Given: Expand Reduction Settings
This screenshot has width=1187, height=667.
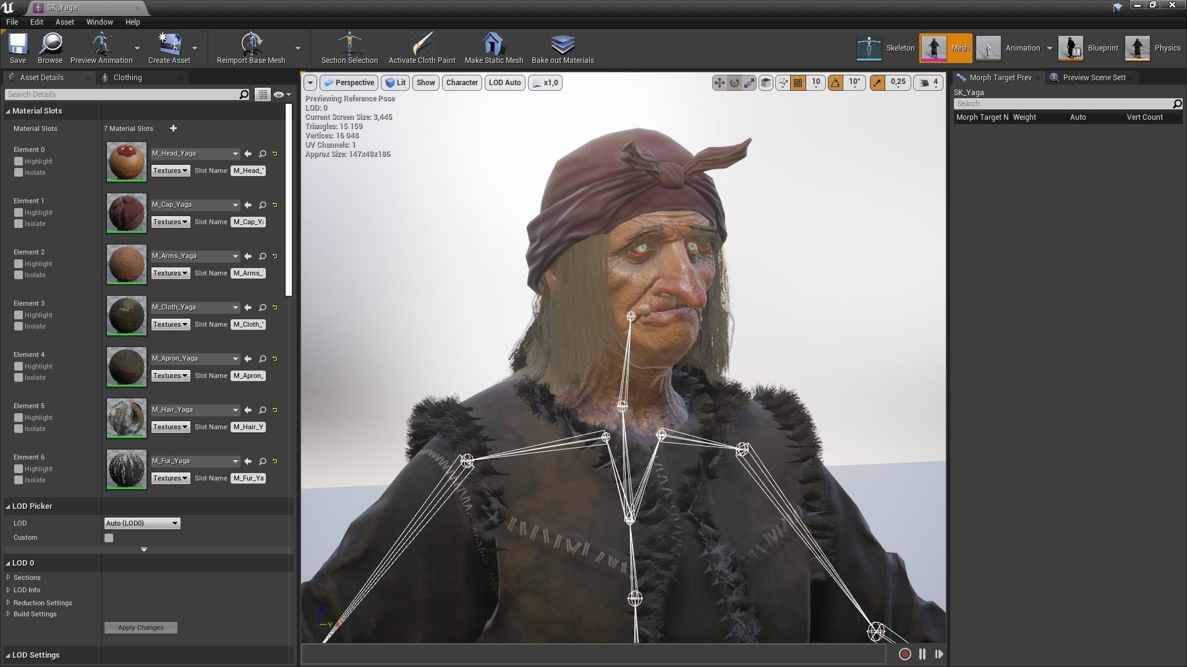Looking at the screenshot, I should click(x=9, y=603).
